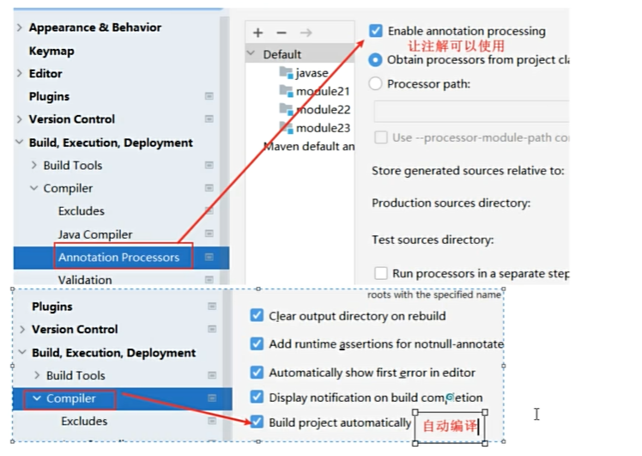The height and width of the screenshot is (456, 642).
Task: Select the Editor category label
Action: coord(45,74)
